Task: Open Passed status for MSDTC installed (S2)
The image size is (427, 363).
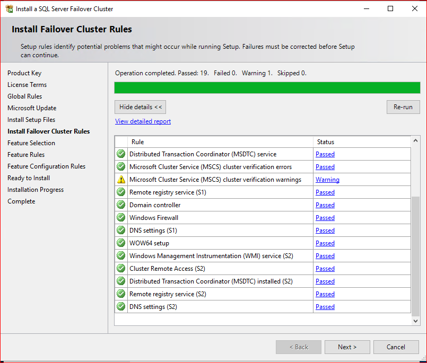Action: pos(325,281)
